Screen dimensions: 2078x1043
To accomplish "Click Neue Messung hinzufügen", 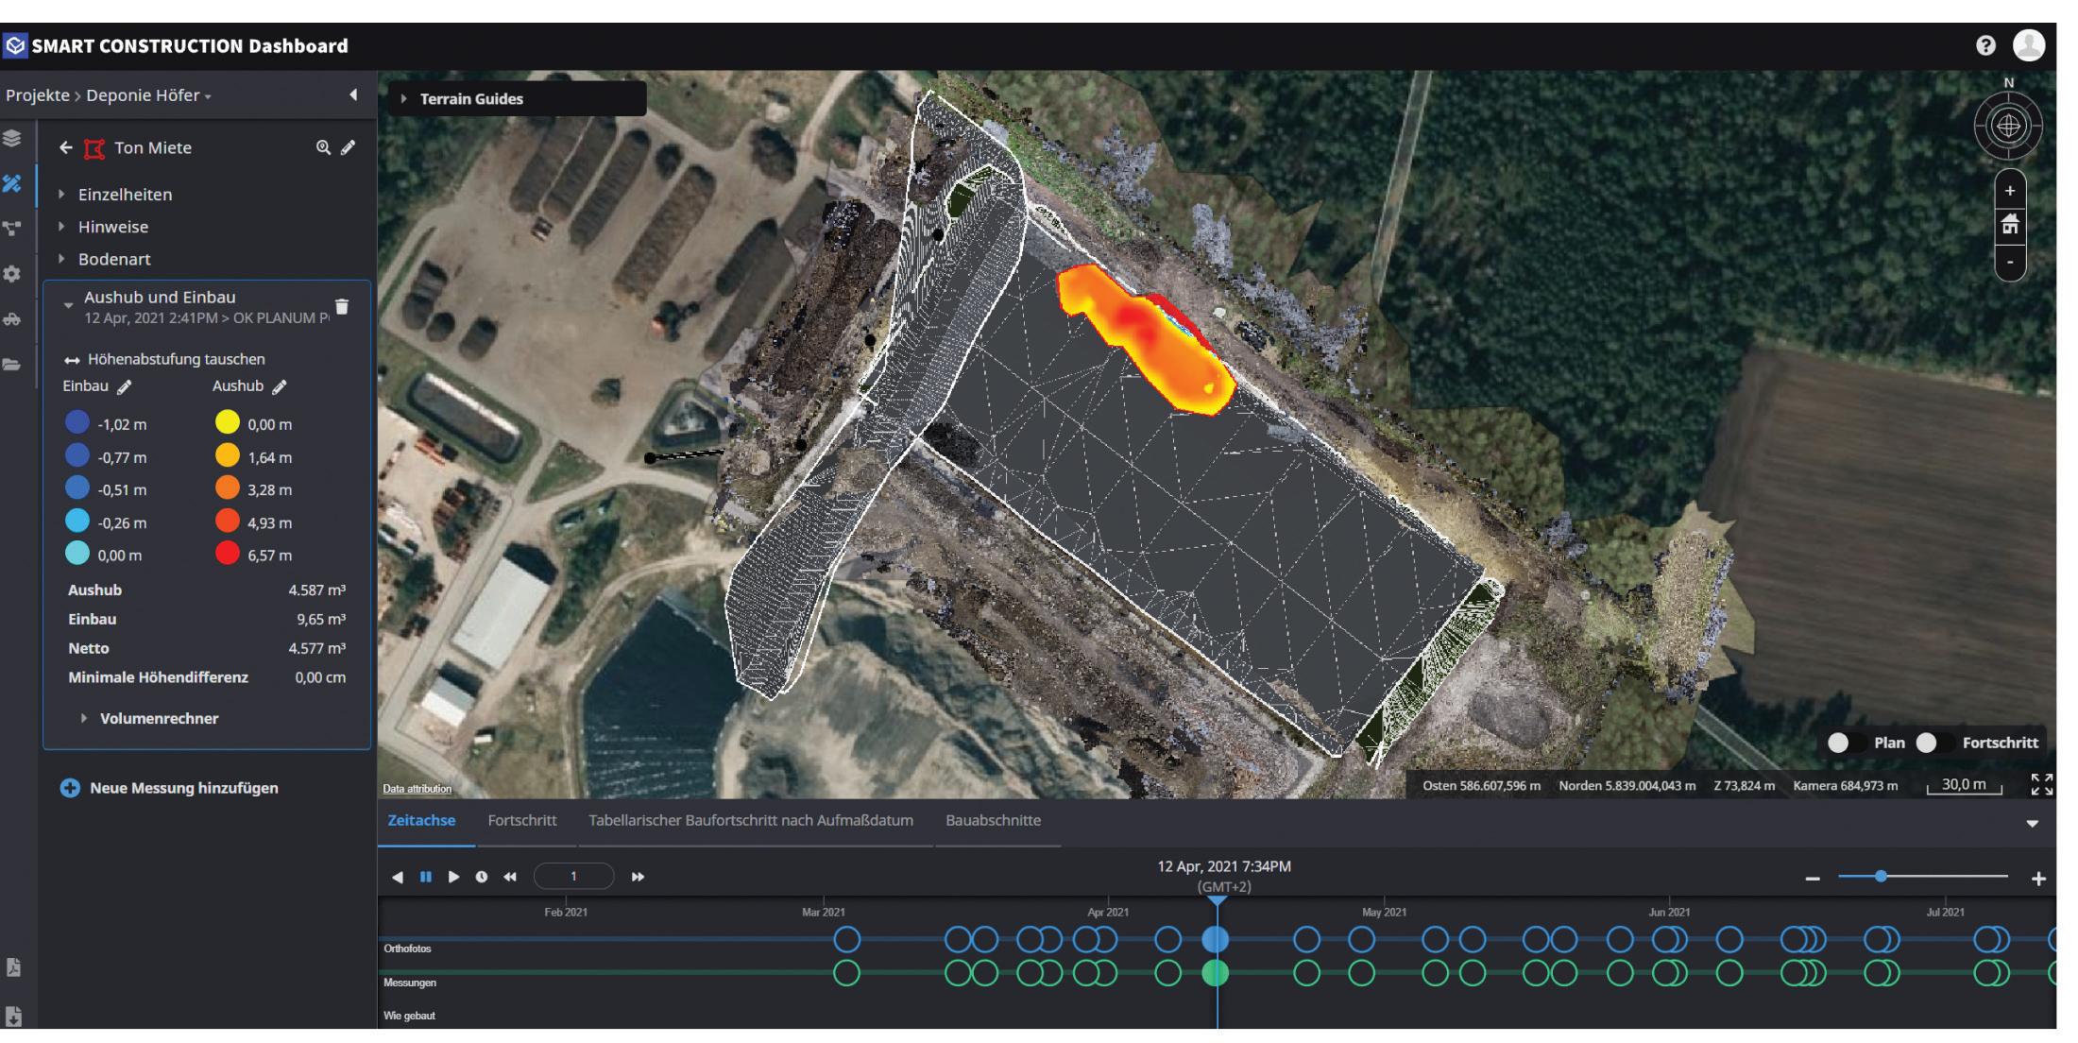I will (182, 788).
